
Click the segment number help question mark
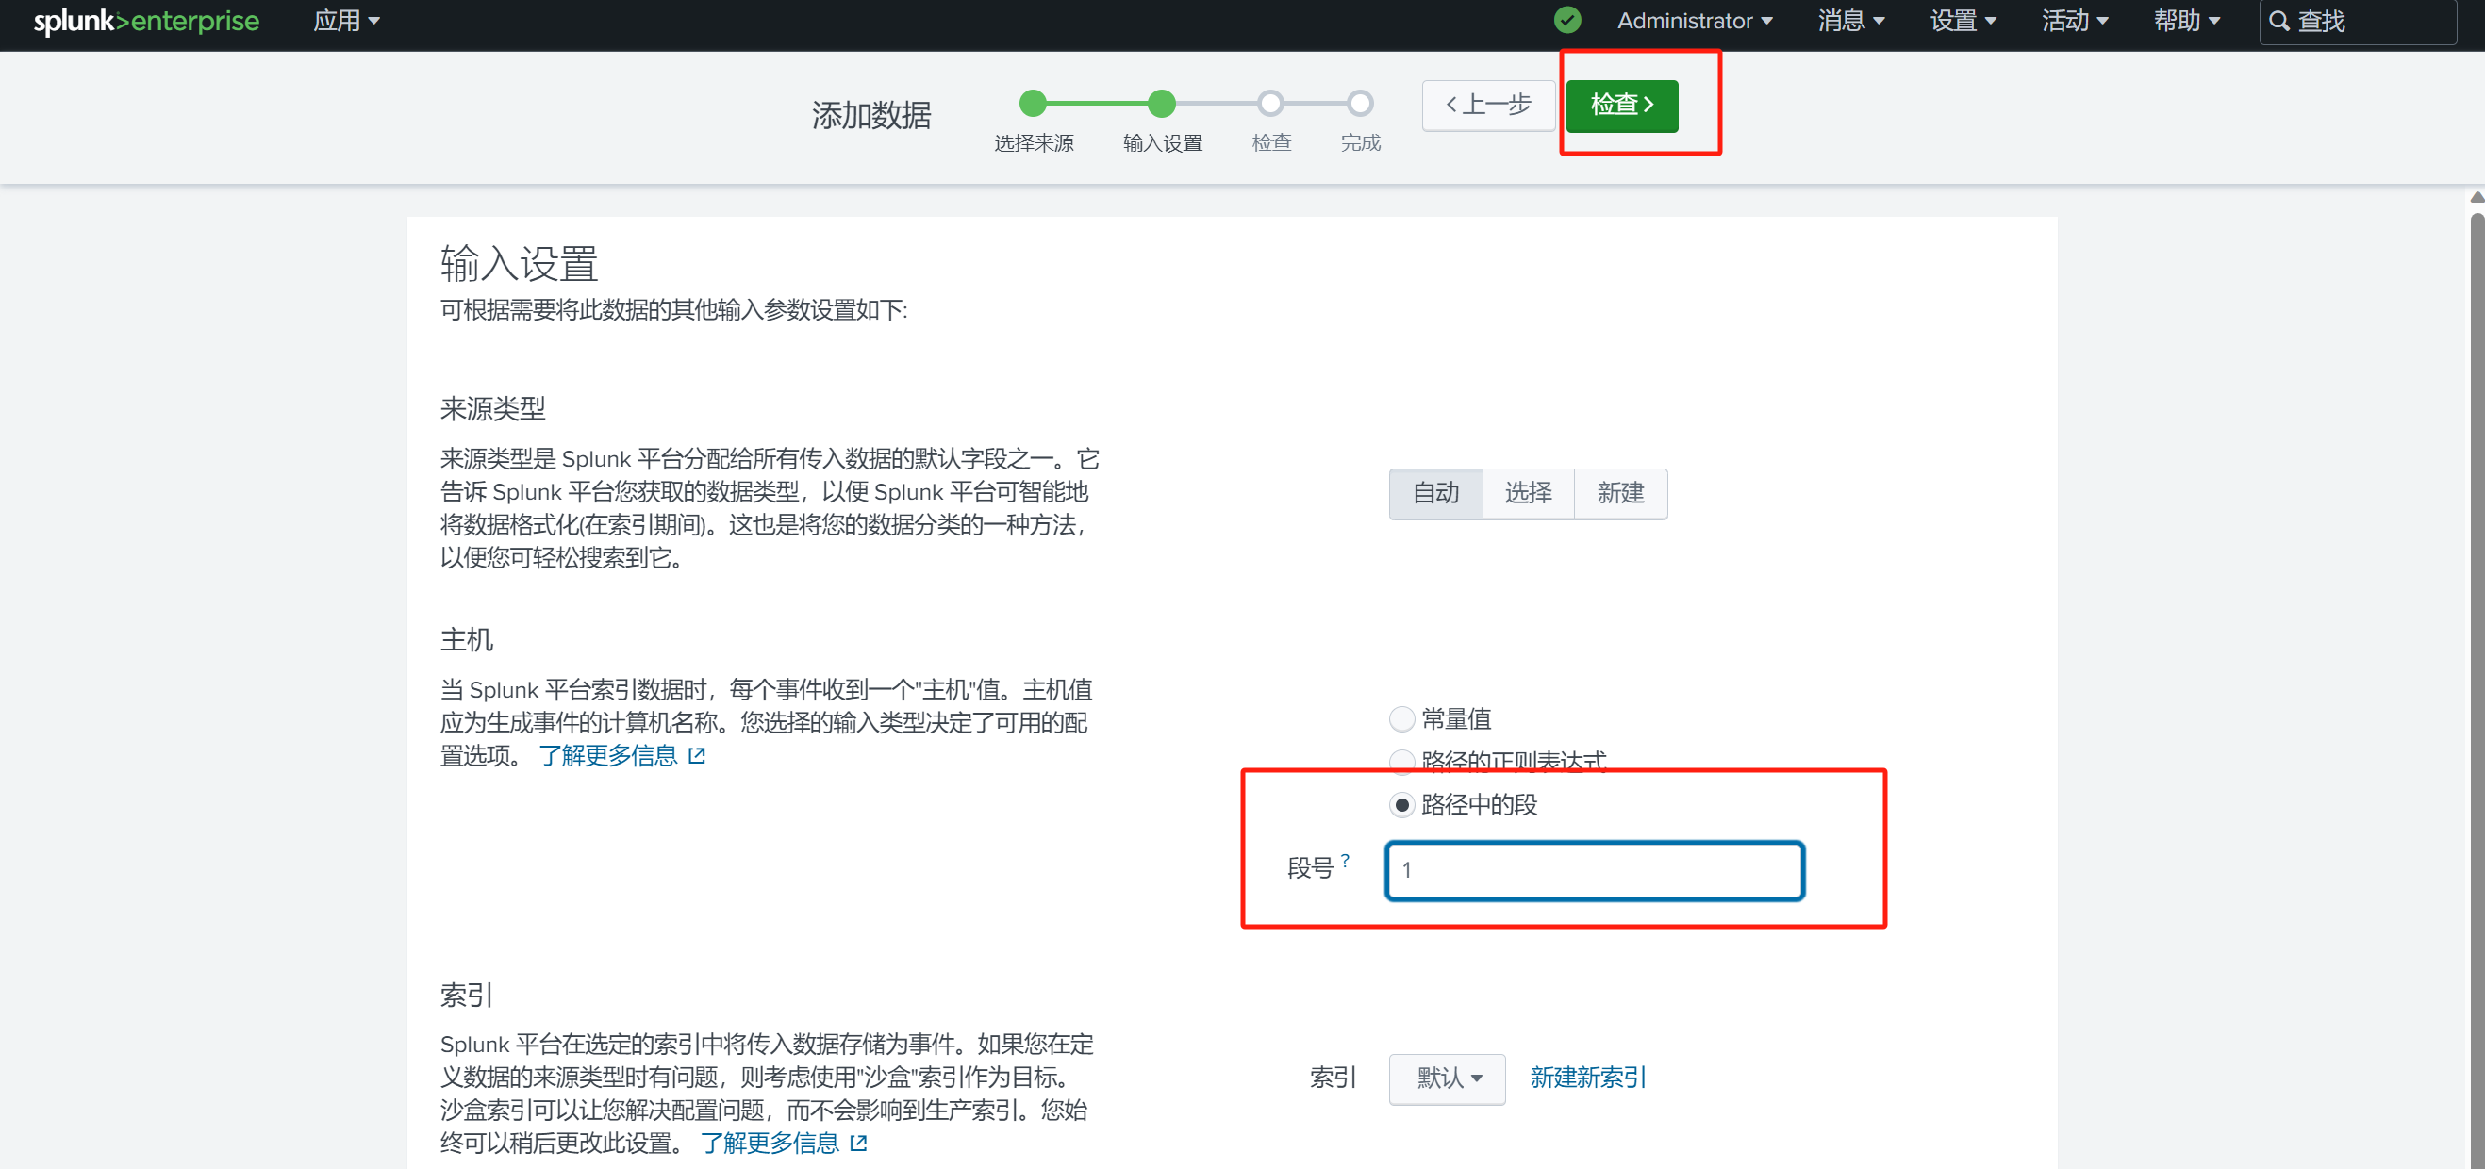(1345, 859)
